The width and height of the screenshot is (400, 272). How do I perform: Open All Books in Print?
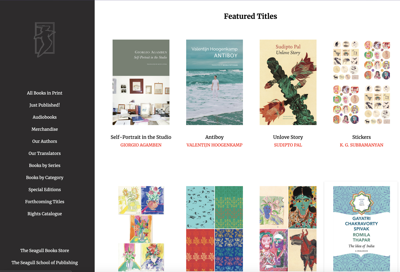45,93
